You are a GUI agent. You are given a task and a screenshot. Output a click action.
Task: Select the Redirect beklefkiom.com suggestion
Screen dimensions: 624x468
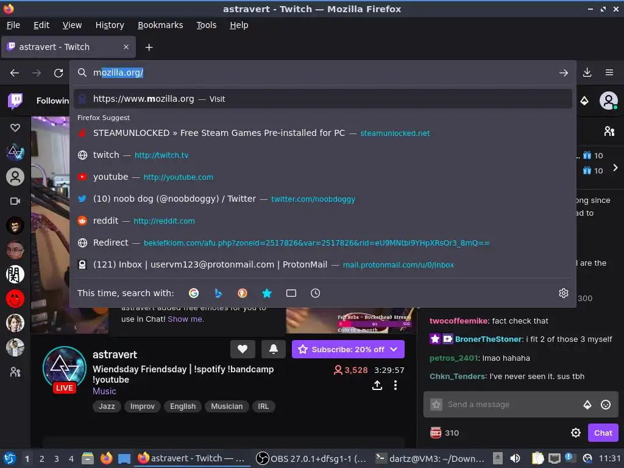tap(323, 243)
